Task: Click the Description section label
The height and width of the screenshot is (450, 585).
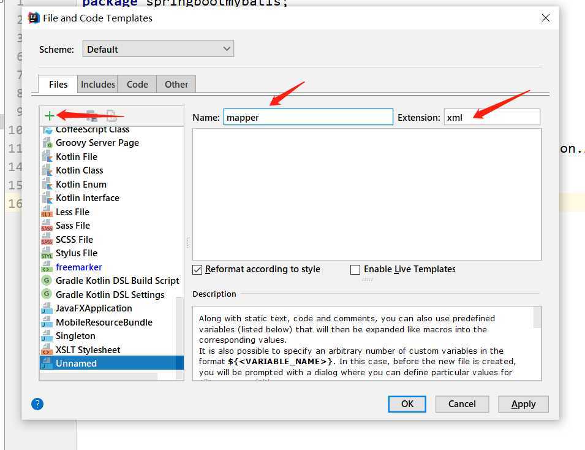Action: click(214, 294)
